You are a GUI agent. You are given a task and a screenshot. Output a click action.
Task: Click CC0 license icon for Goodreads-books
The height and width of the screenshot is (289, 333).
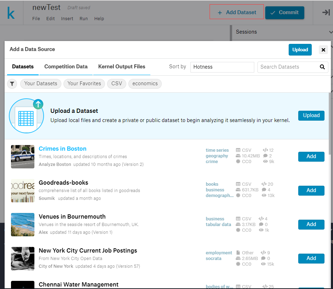(x=238, y=196)
